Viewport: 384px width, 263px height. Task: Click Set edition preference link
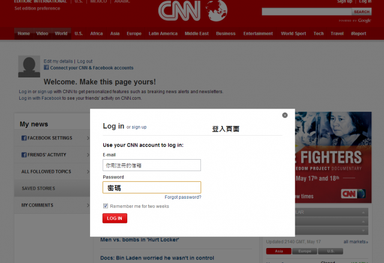(x=37, y=8)
